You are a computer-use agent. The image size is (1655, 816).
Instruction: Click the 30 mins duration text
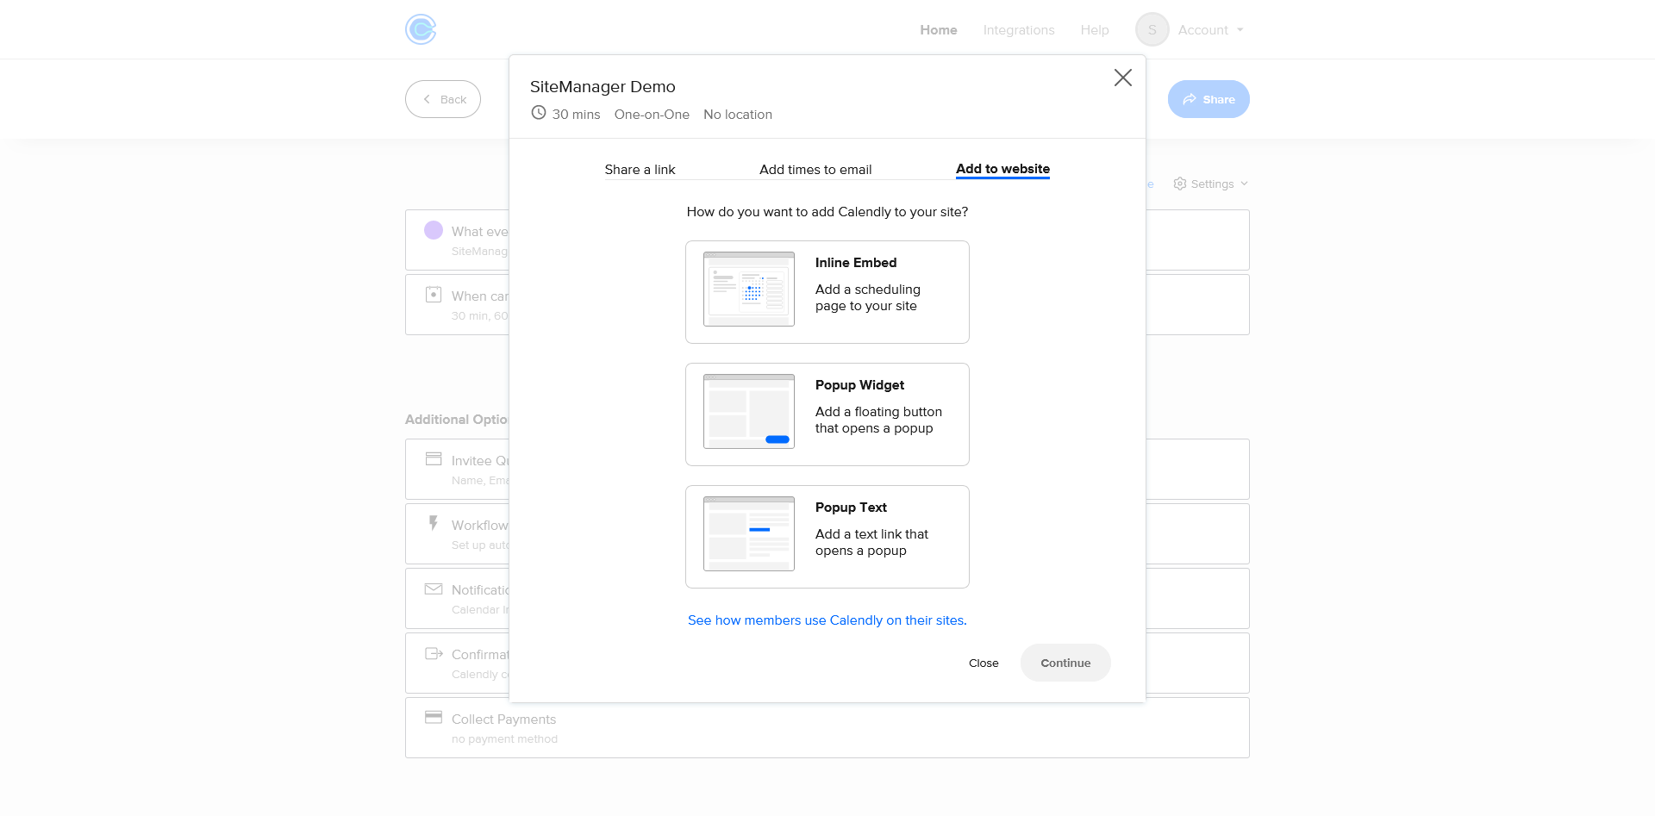pos(576,115)
